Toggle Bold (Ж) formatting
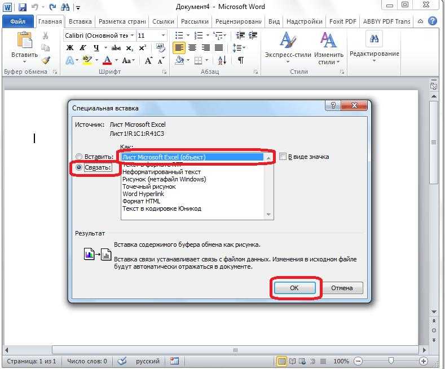Image resolution: width=445 pixels, height=369 pixels. pyautogui.click(x=69, y=48)
